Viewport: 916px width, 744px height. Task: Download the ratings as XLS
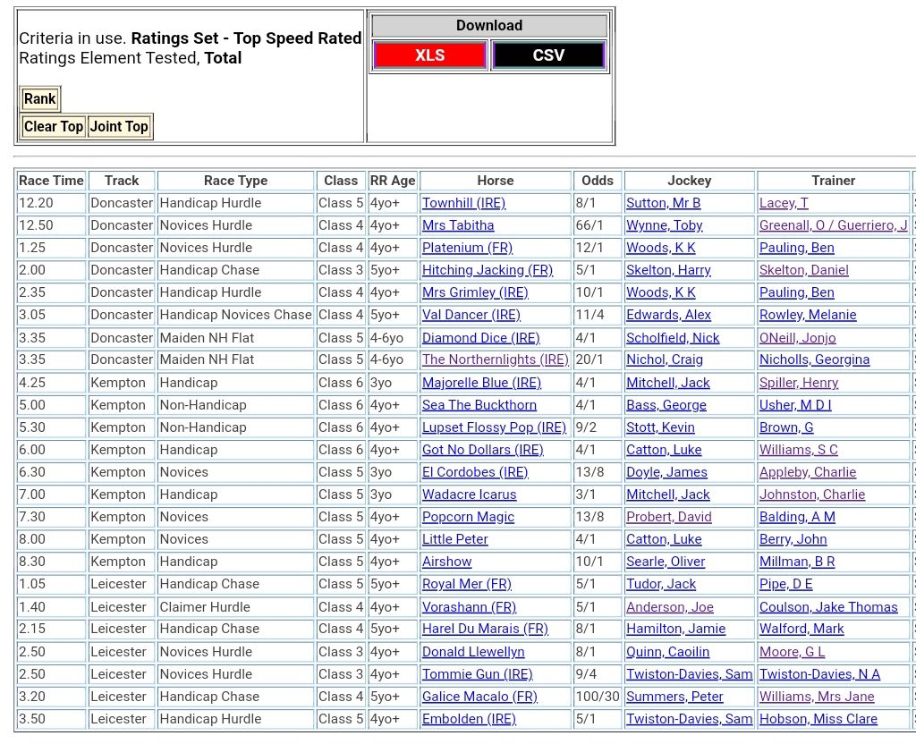(x=429, y=55)
